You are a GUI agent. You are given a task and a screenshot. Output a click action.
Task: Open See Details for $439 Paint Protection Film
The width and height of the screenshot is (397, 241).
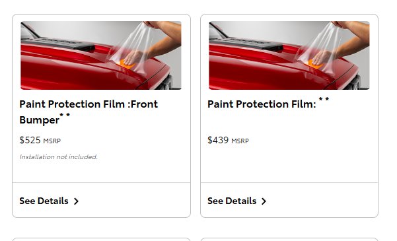tap(236, 201)
